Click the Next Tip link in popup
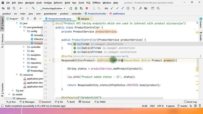This screenshot has height=114, width=203. (x=125, y=56)
